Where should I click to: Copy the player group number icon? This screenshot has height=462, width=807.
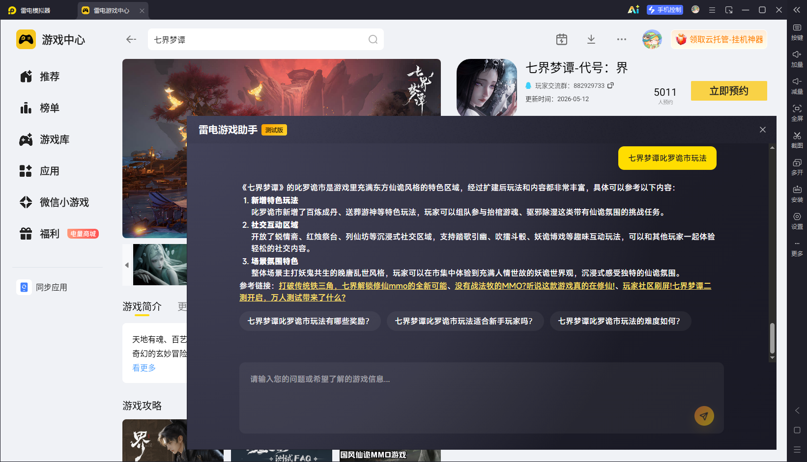pos(610,85)
